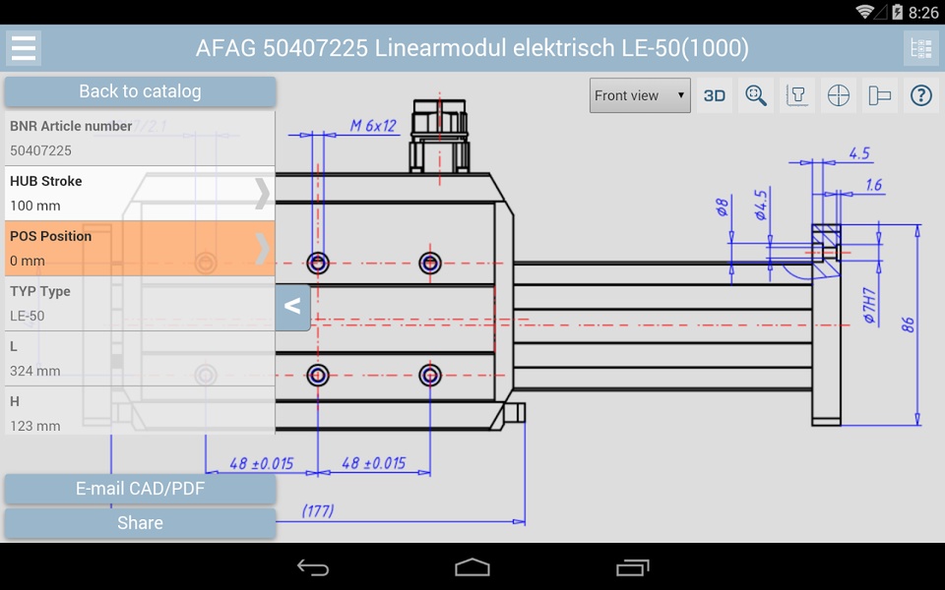Open the help question mark

click(x=921, y=95)
